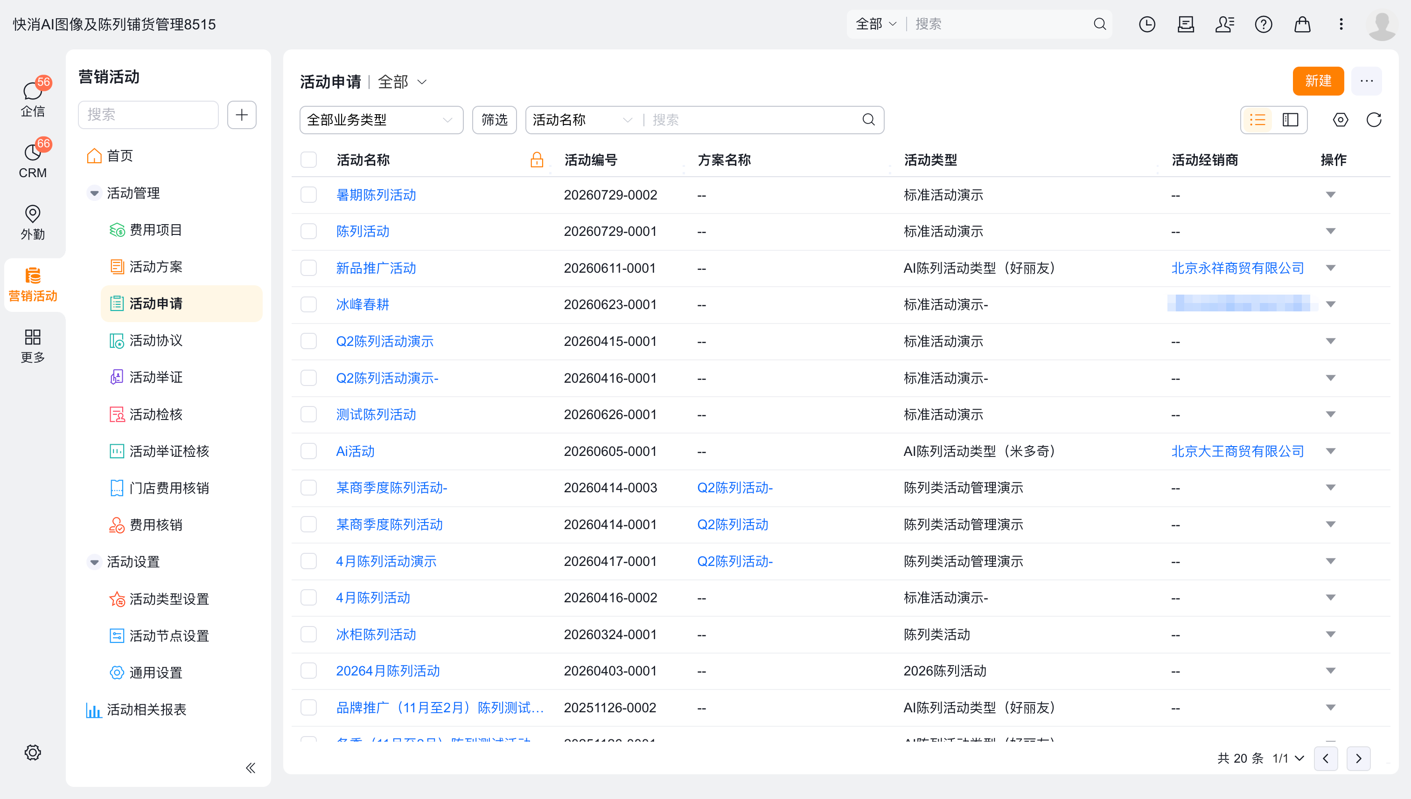Viewport: 1411px width, 799px height.
Task: Check the box for Ai活动 row
Action: click(309, 451)
